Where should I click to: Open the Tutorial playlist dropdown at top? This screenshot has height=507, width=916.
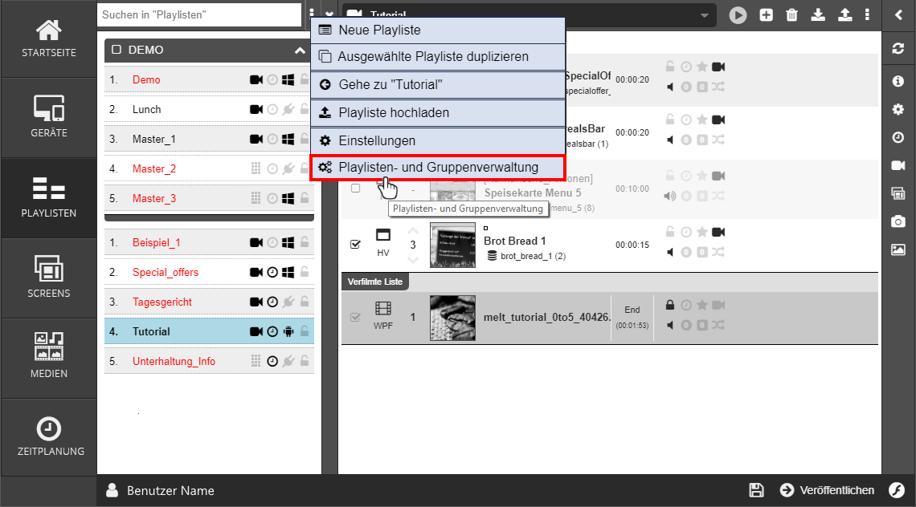click(704, 14)
